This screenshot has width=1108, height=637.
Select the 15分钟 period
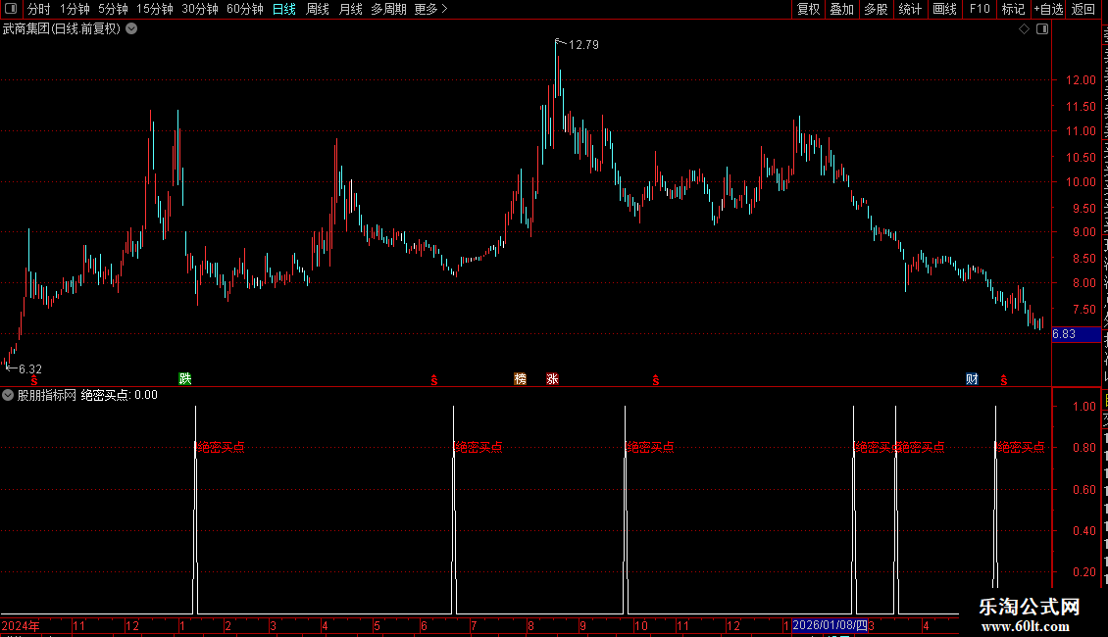click(155, 9)
